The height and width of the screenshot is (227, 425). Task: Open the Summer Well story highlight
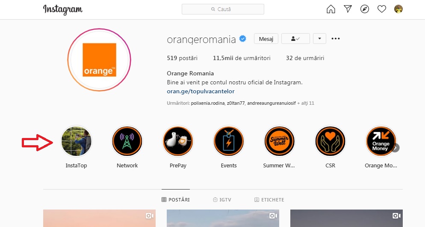click(280, 141)
